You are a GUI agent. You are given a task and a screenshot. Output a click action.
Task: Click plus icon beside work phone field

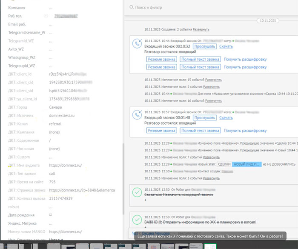click(x=46, y=16)
